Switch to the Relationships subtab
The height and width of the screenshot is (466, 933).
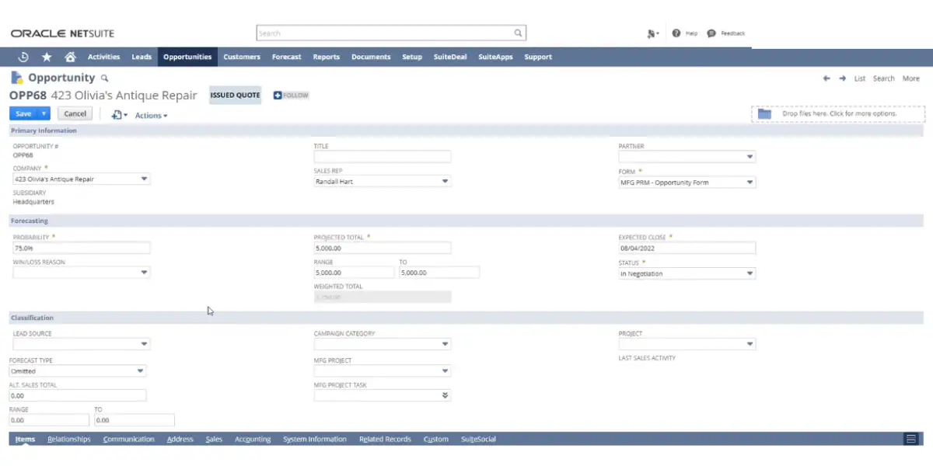click(x=68, y=439)
